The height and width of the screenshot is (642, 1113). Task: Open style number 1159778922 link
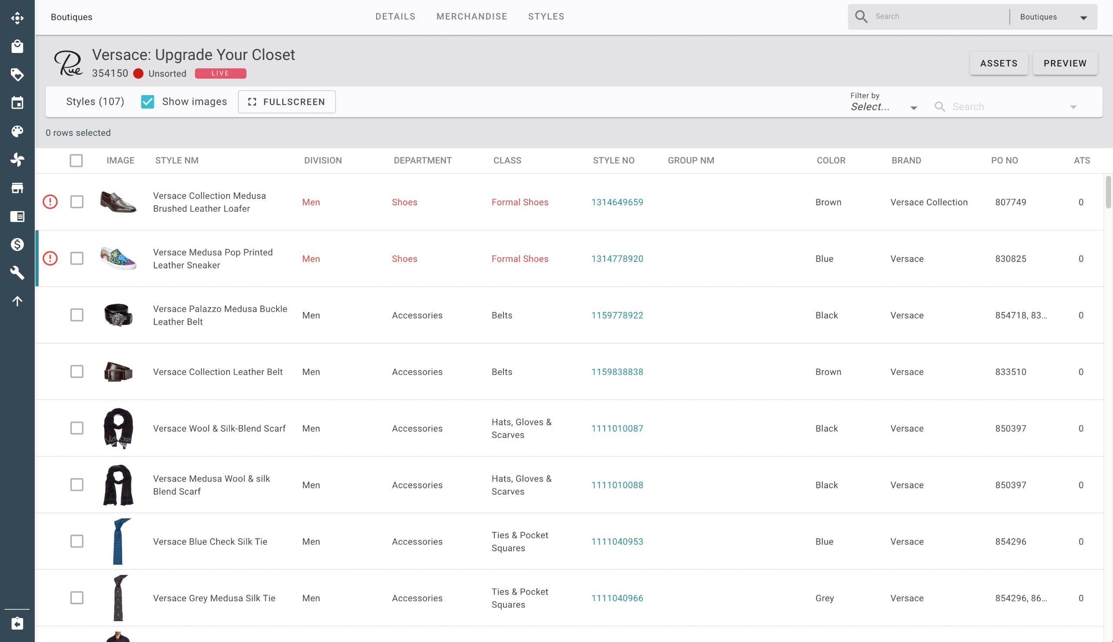pos(617,315)
